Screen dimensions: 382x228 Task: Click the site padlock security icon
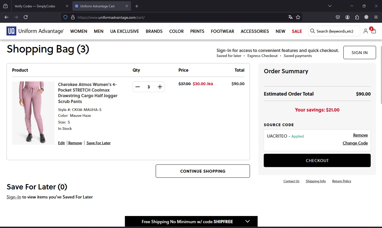73,17
